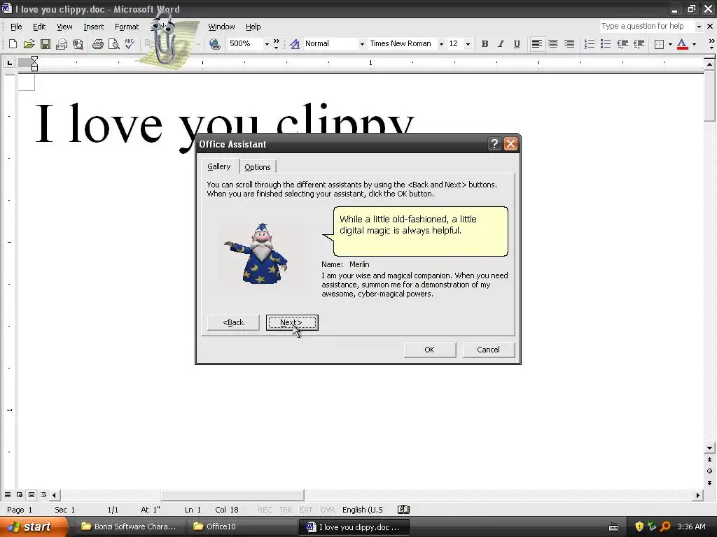Click the Outside Border icon
717x537 pixels.
pyautogui.click(x=659, y=44)
